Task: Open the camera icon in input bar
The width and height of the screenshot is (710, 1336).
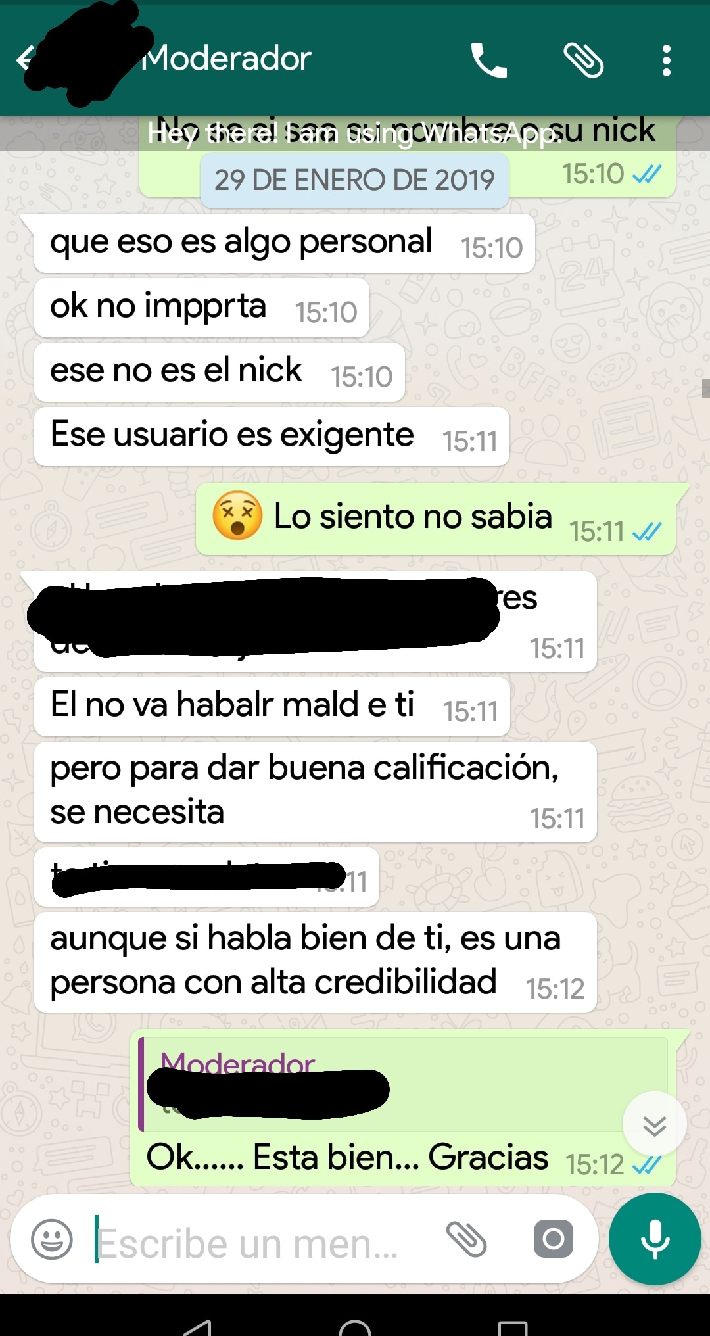Action: (x=553, y=1239)
